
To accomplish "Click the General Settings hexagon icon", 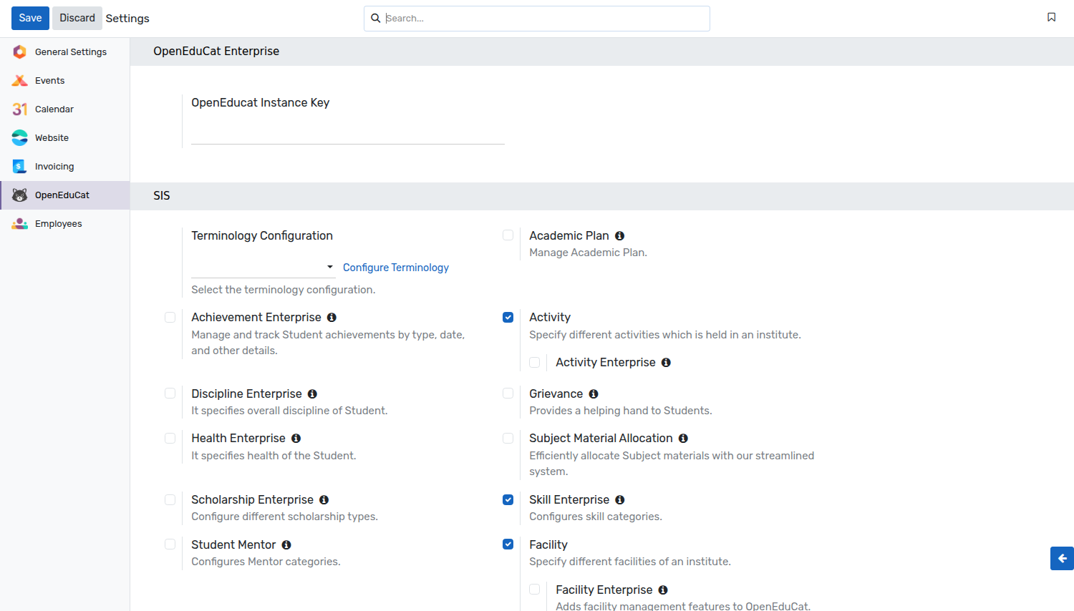I will 20,52.
